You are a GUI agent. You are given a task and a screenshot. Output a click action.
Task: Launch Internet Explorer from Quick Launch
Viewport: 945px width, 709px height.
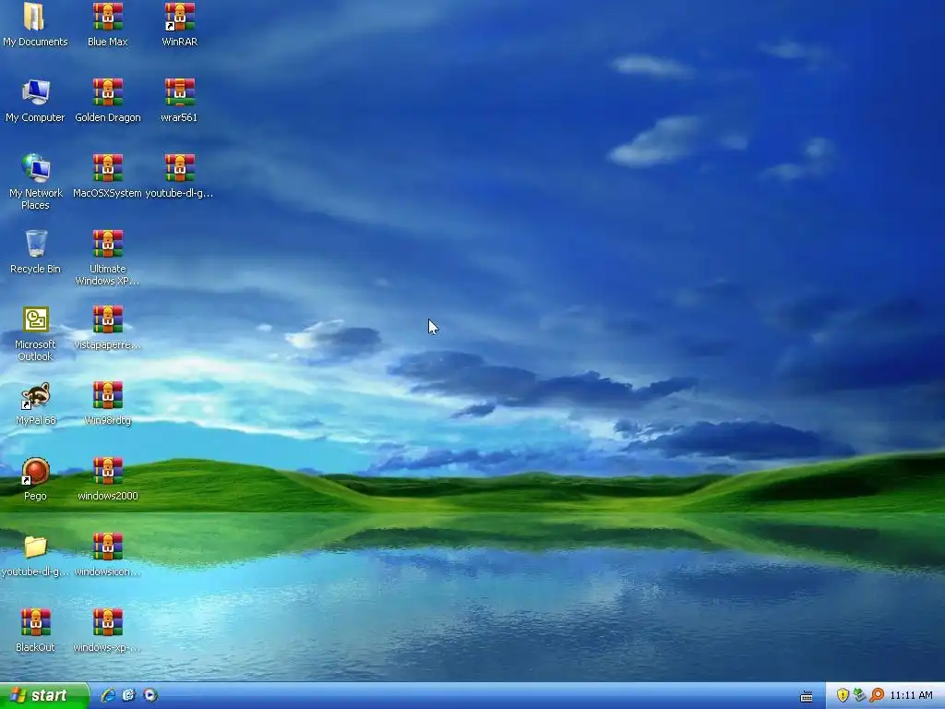coord(108,695)
